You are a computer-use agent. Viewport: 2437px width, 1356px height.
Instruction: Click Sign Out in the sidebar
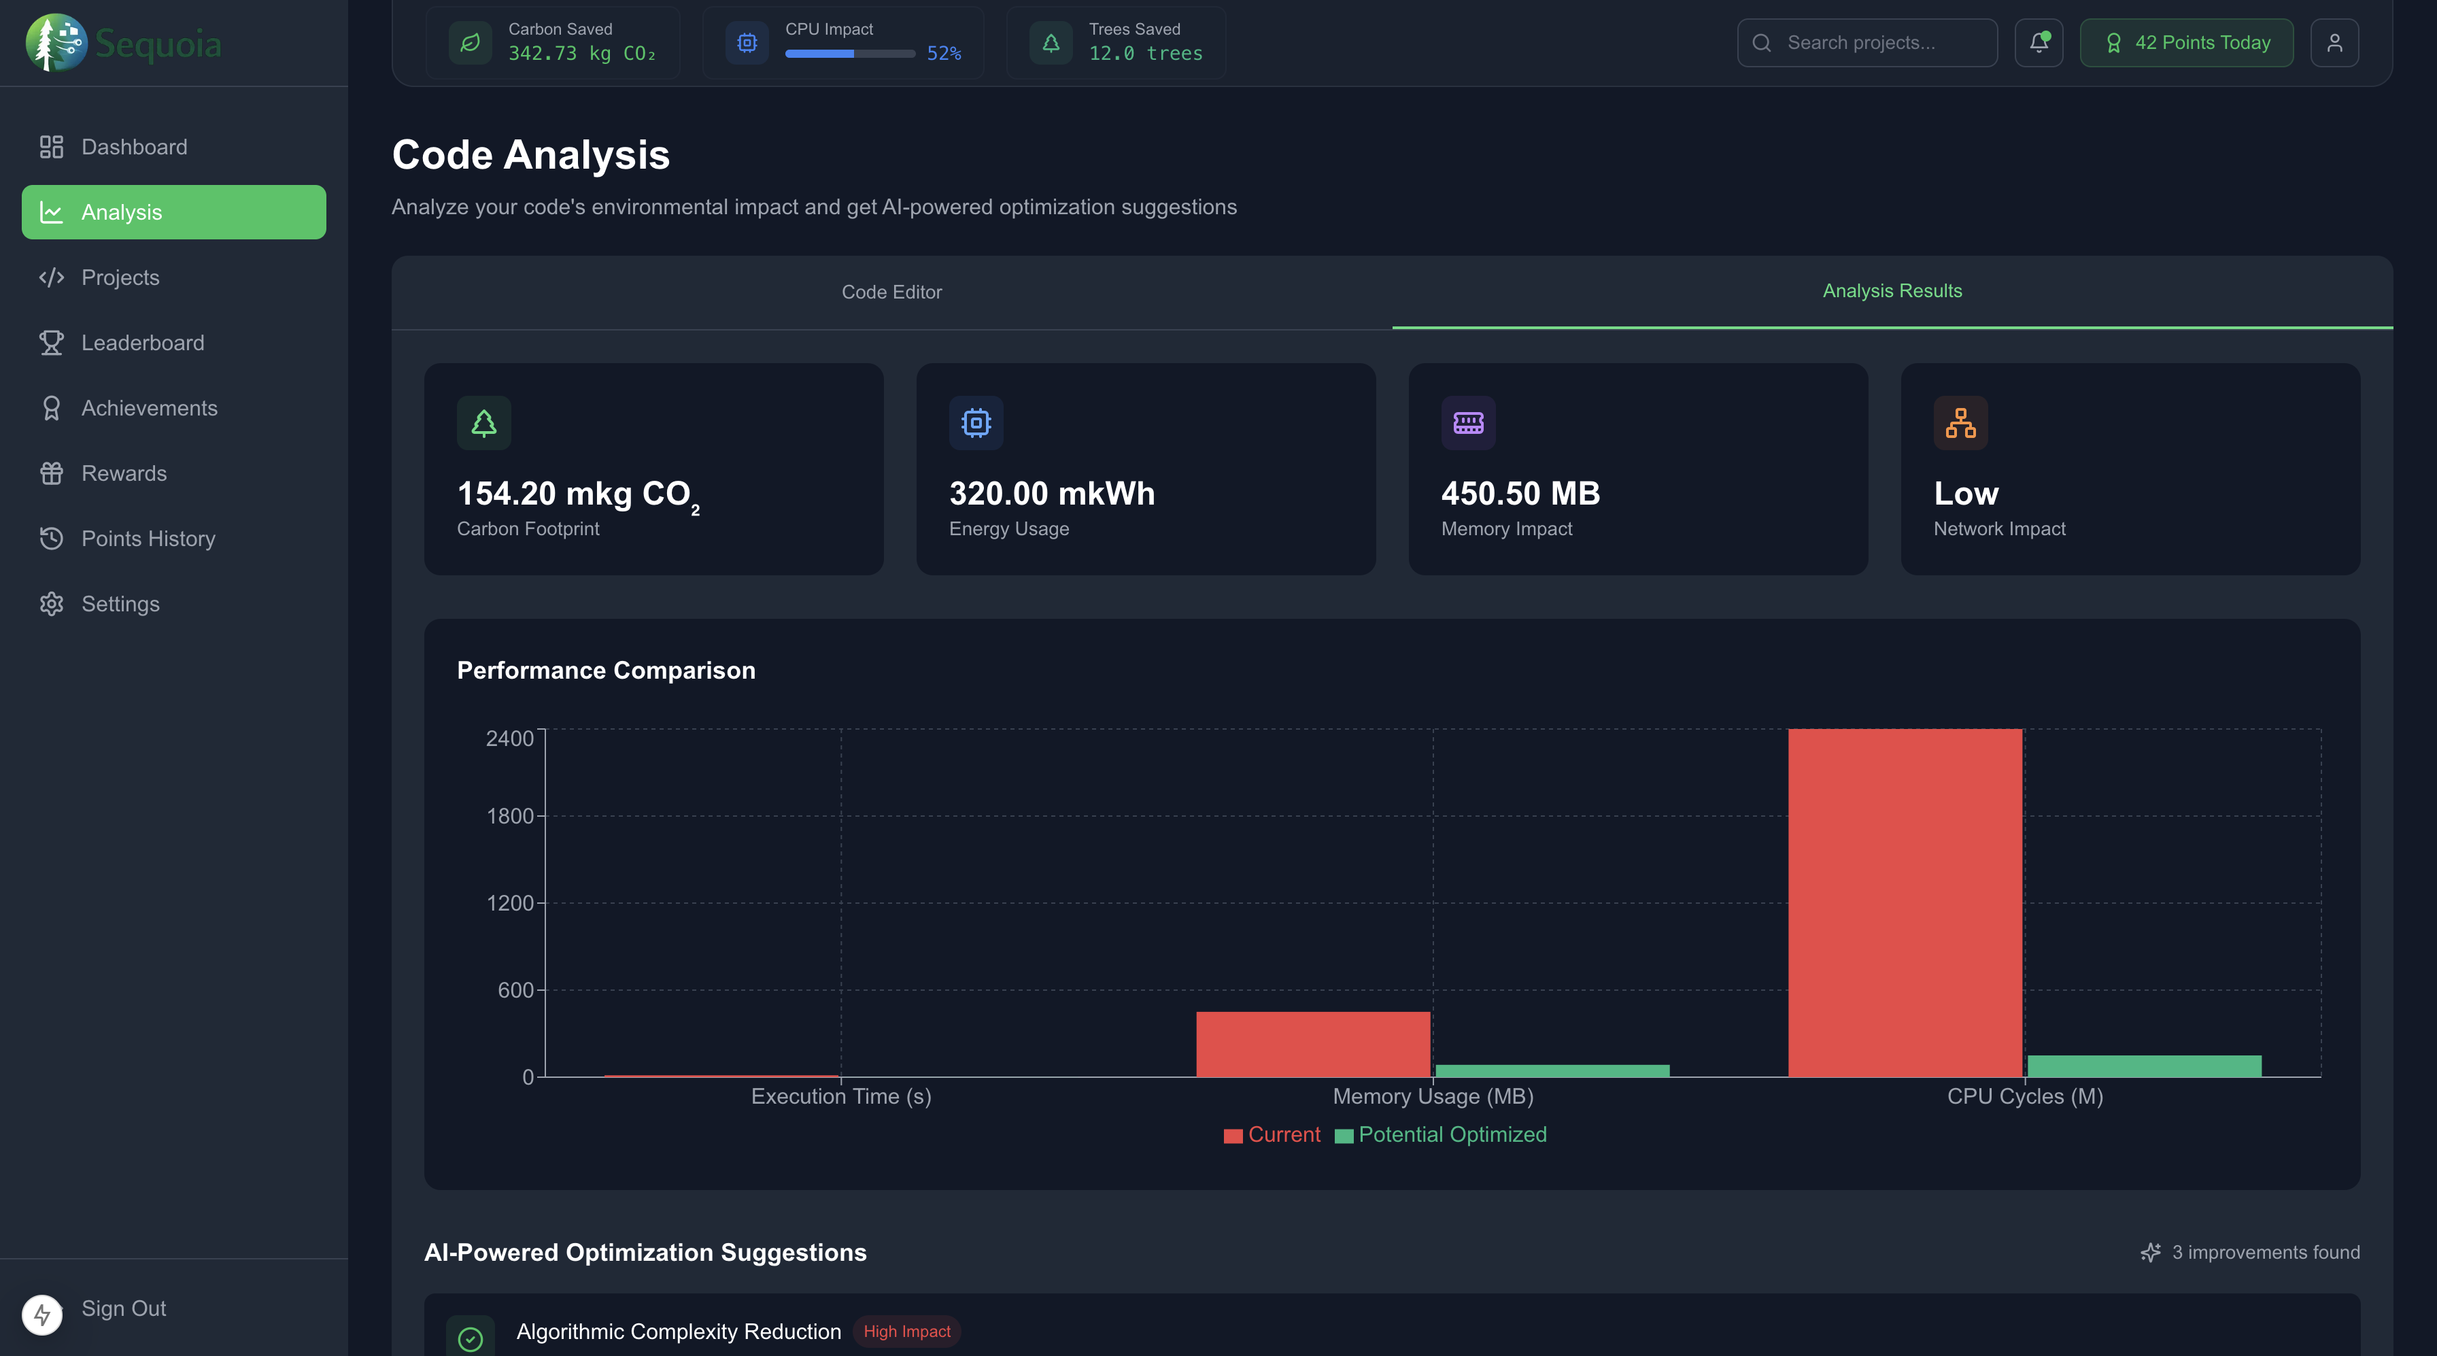(x=123, y=1308)
